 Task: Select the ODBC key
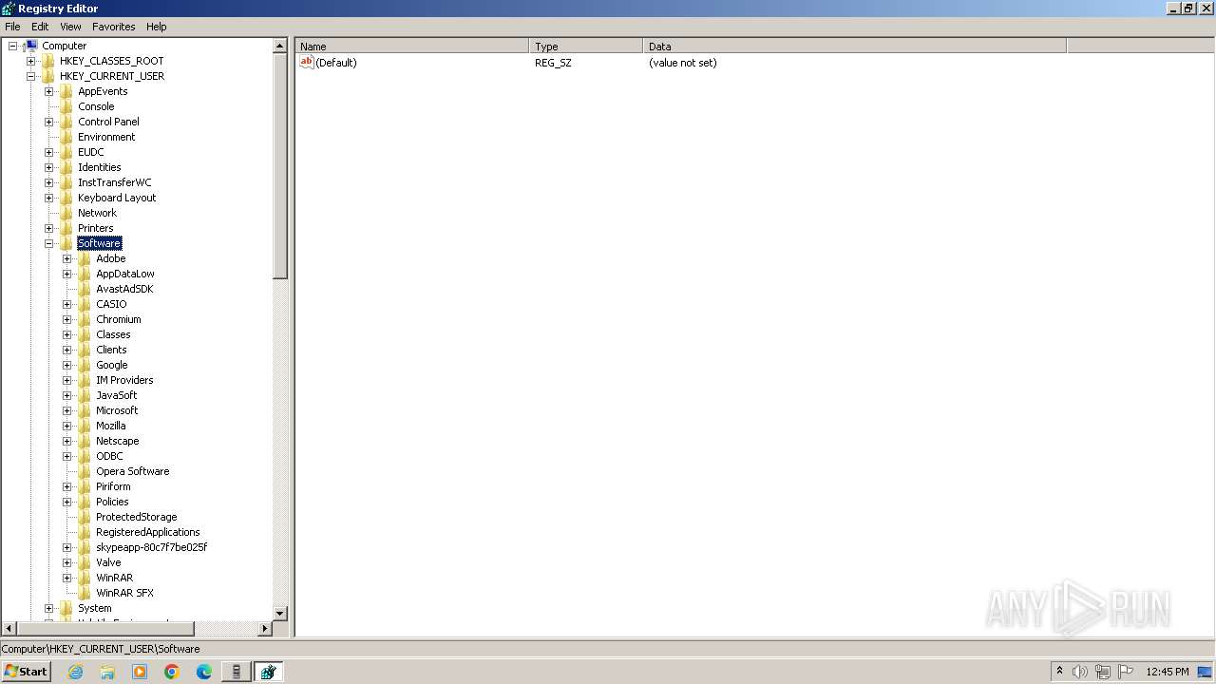tap(109, 456)
